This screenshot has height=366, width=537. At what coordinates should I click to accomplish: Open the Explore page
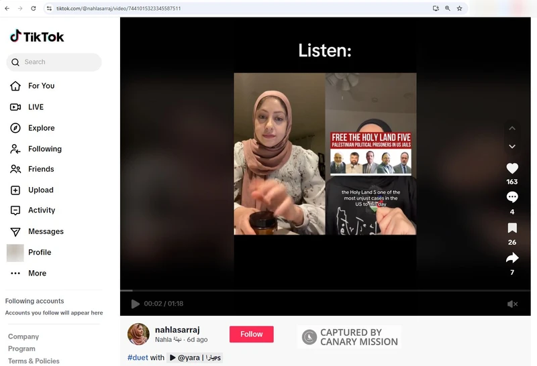coord(41,128)
